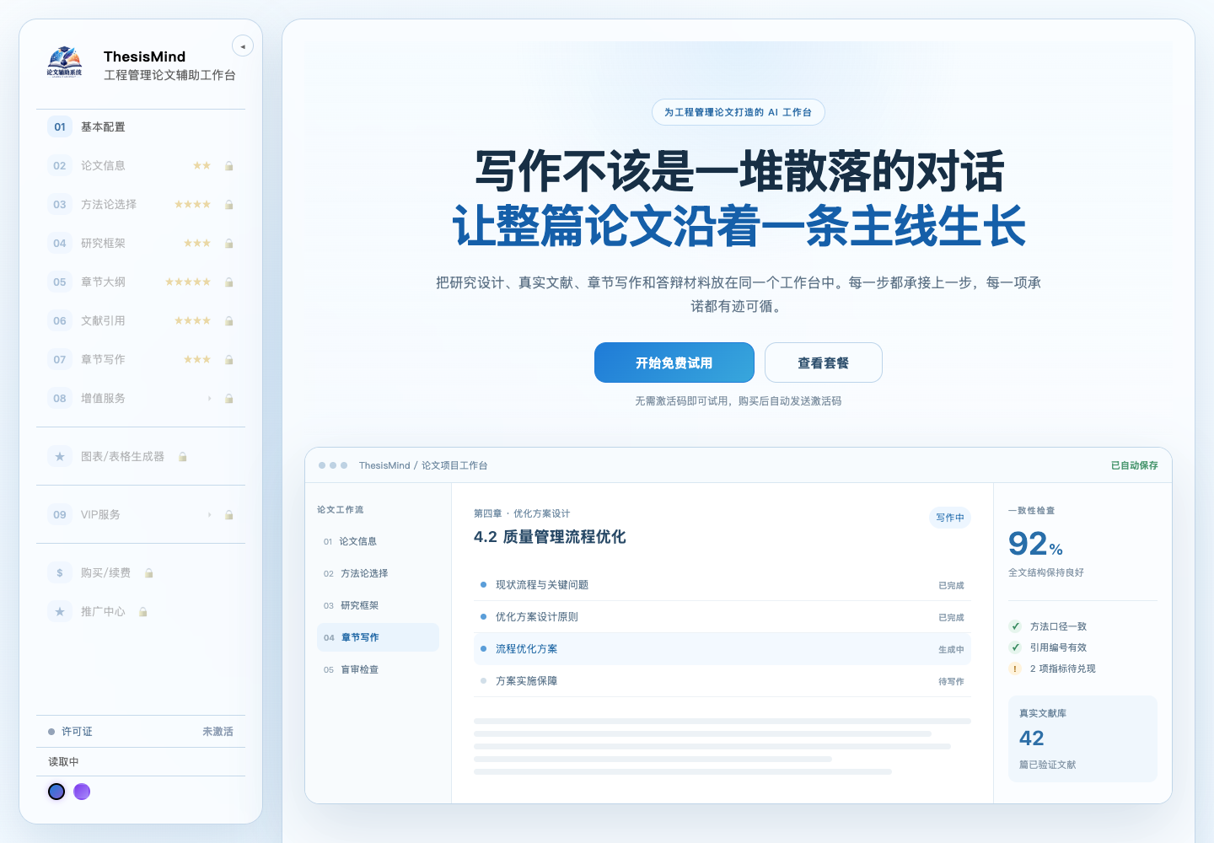This screenshot has width=1214, height=843.
Task: Select 方法论选择 in the preview workflow list
Action: [378, 573]
